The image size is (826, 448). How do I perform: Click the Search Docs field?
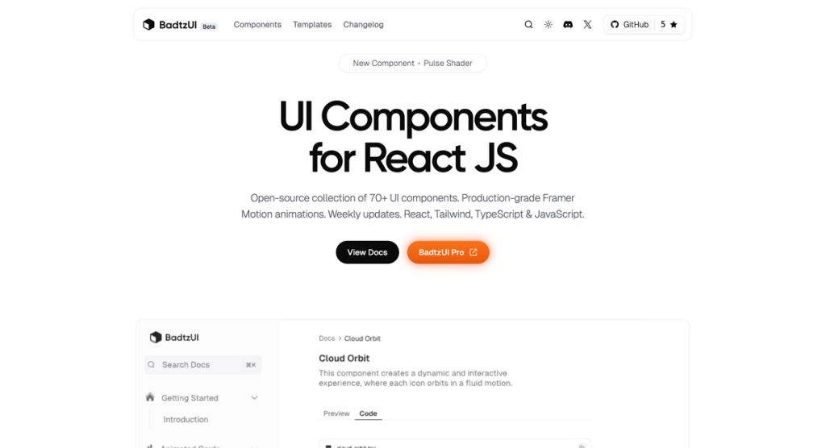[203, 365]
